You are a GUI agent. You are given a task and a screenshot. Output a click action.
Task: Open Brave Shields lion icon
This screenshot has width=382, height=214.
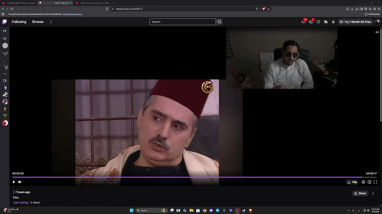tap(264, 9)
